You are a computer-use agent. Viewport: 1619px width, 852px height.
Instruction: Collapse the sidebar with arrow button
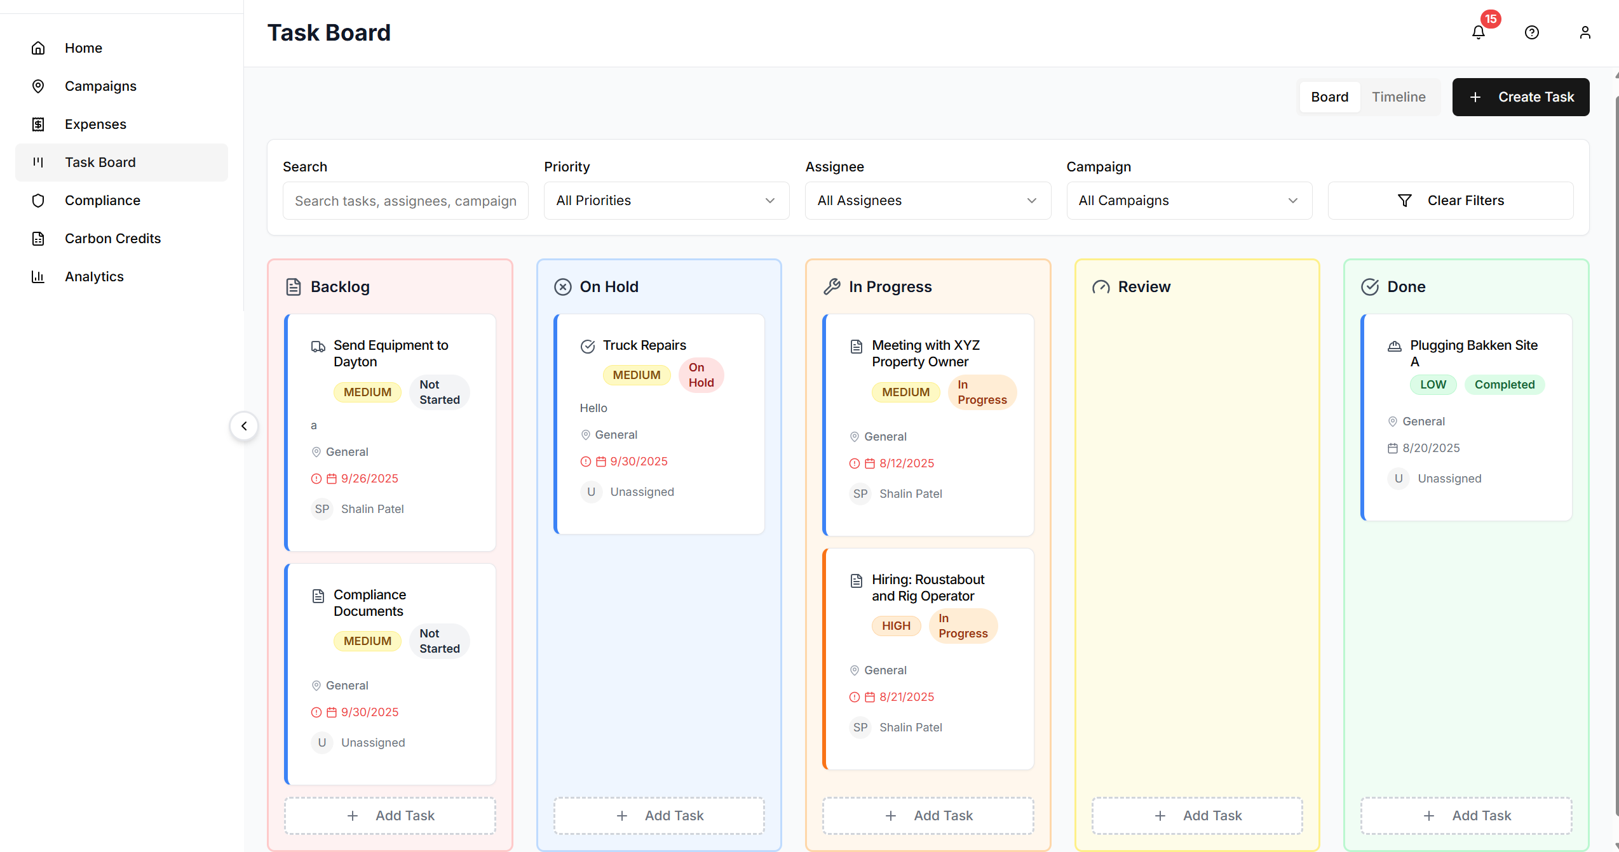point(244,426)
